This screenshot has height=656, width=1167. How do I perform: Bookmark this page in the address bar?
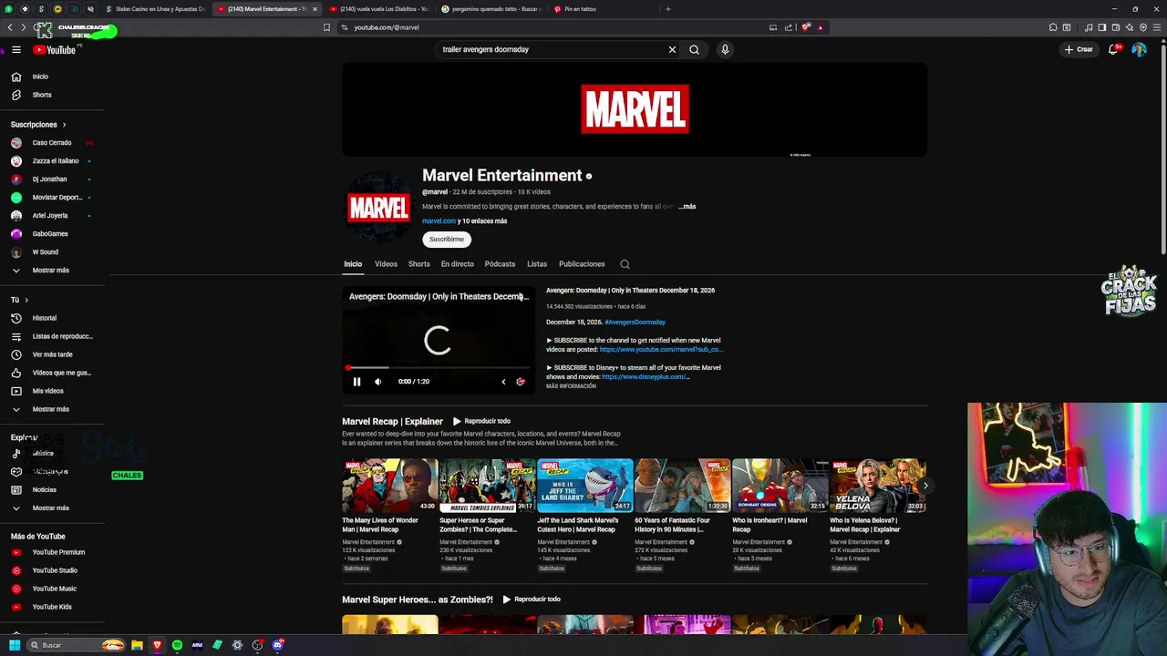(326, 27)
